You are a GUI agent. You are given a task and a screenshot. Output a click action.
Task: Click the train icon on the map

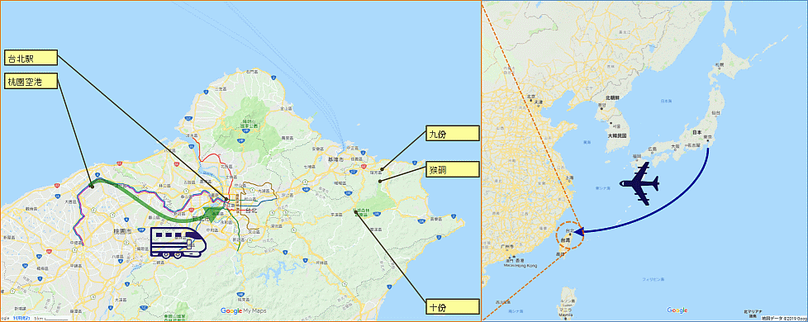(178, 244)
